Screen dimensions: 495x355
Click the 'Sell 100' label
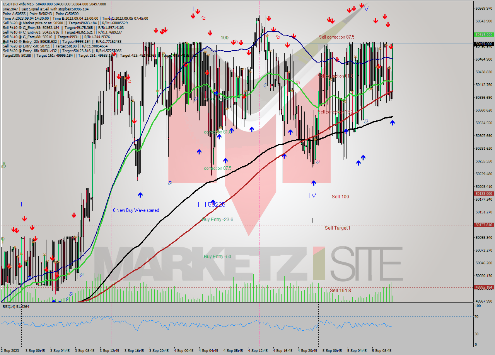pos(340,197)
